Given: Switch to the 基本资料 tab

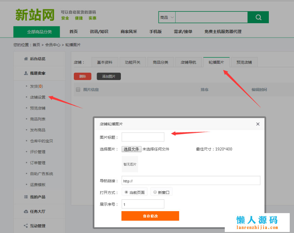Looking at the screenshot, I should point(105,62).
